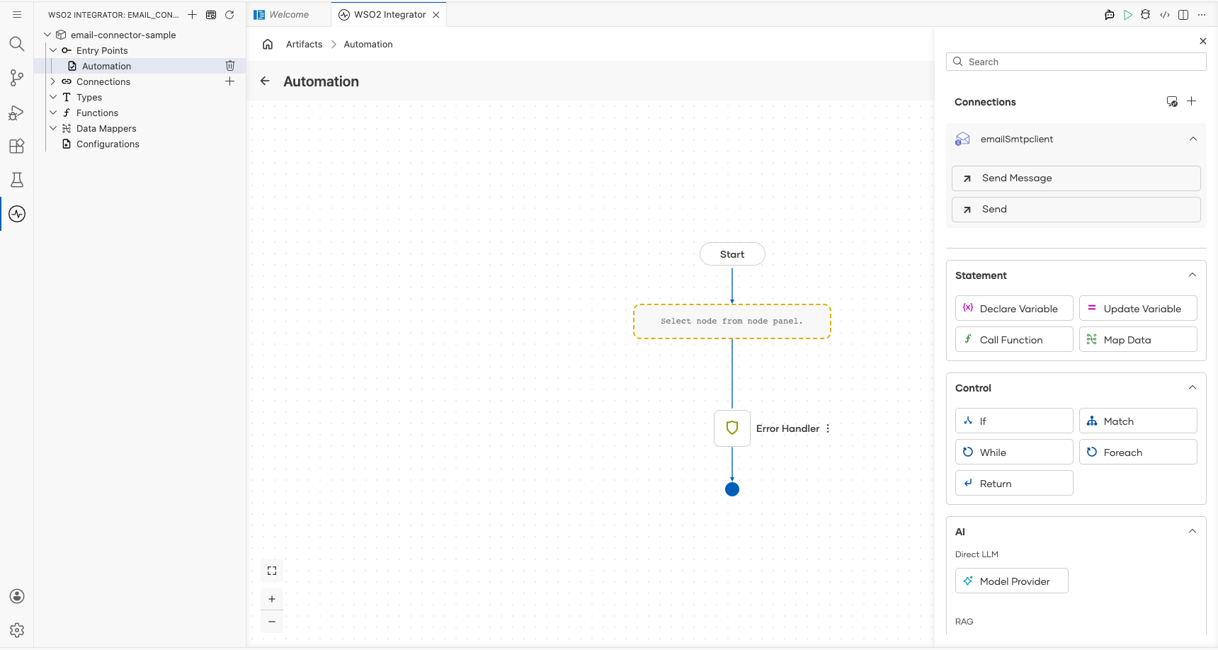Open the Run and Debug view
The height and width of the screenshot is (650, 1218).
point(17,112)
